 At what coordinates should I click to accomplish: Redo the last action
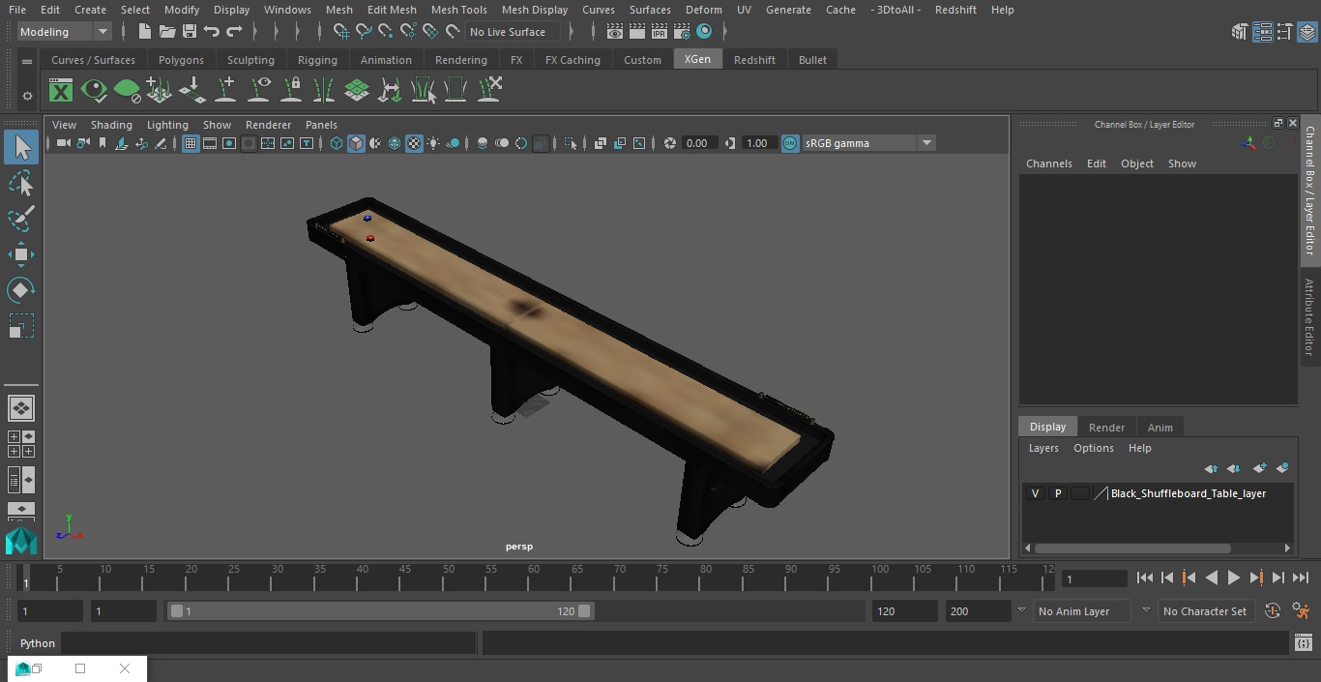[233, 32]
